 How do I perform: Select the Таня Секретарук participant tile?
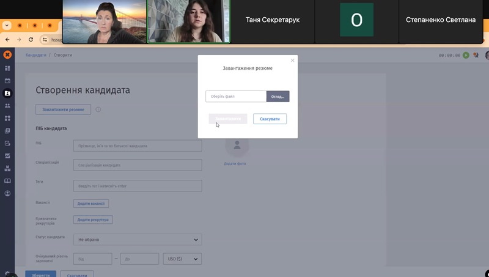pos(272,21)
